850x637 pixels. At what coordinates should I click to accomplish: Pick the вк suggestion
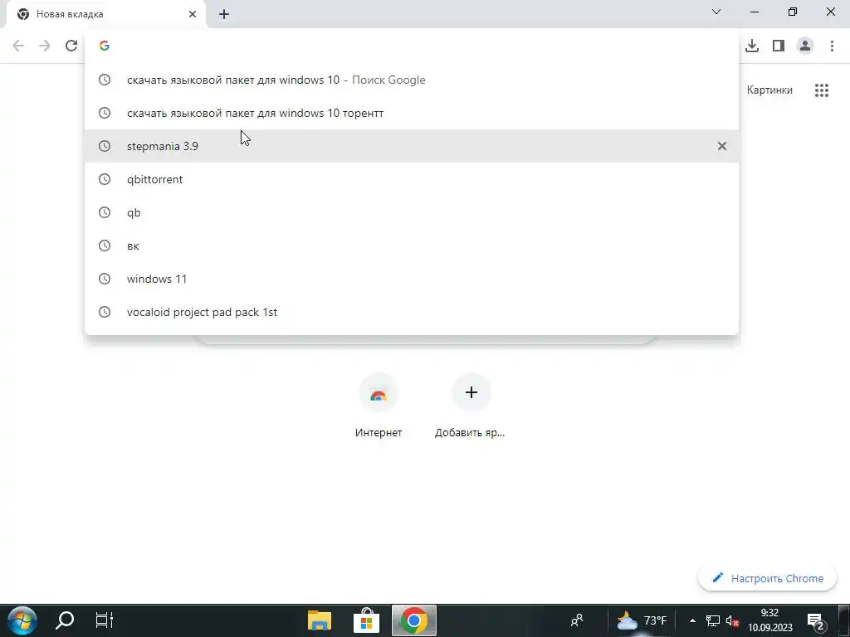point(412,246)
